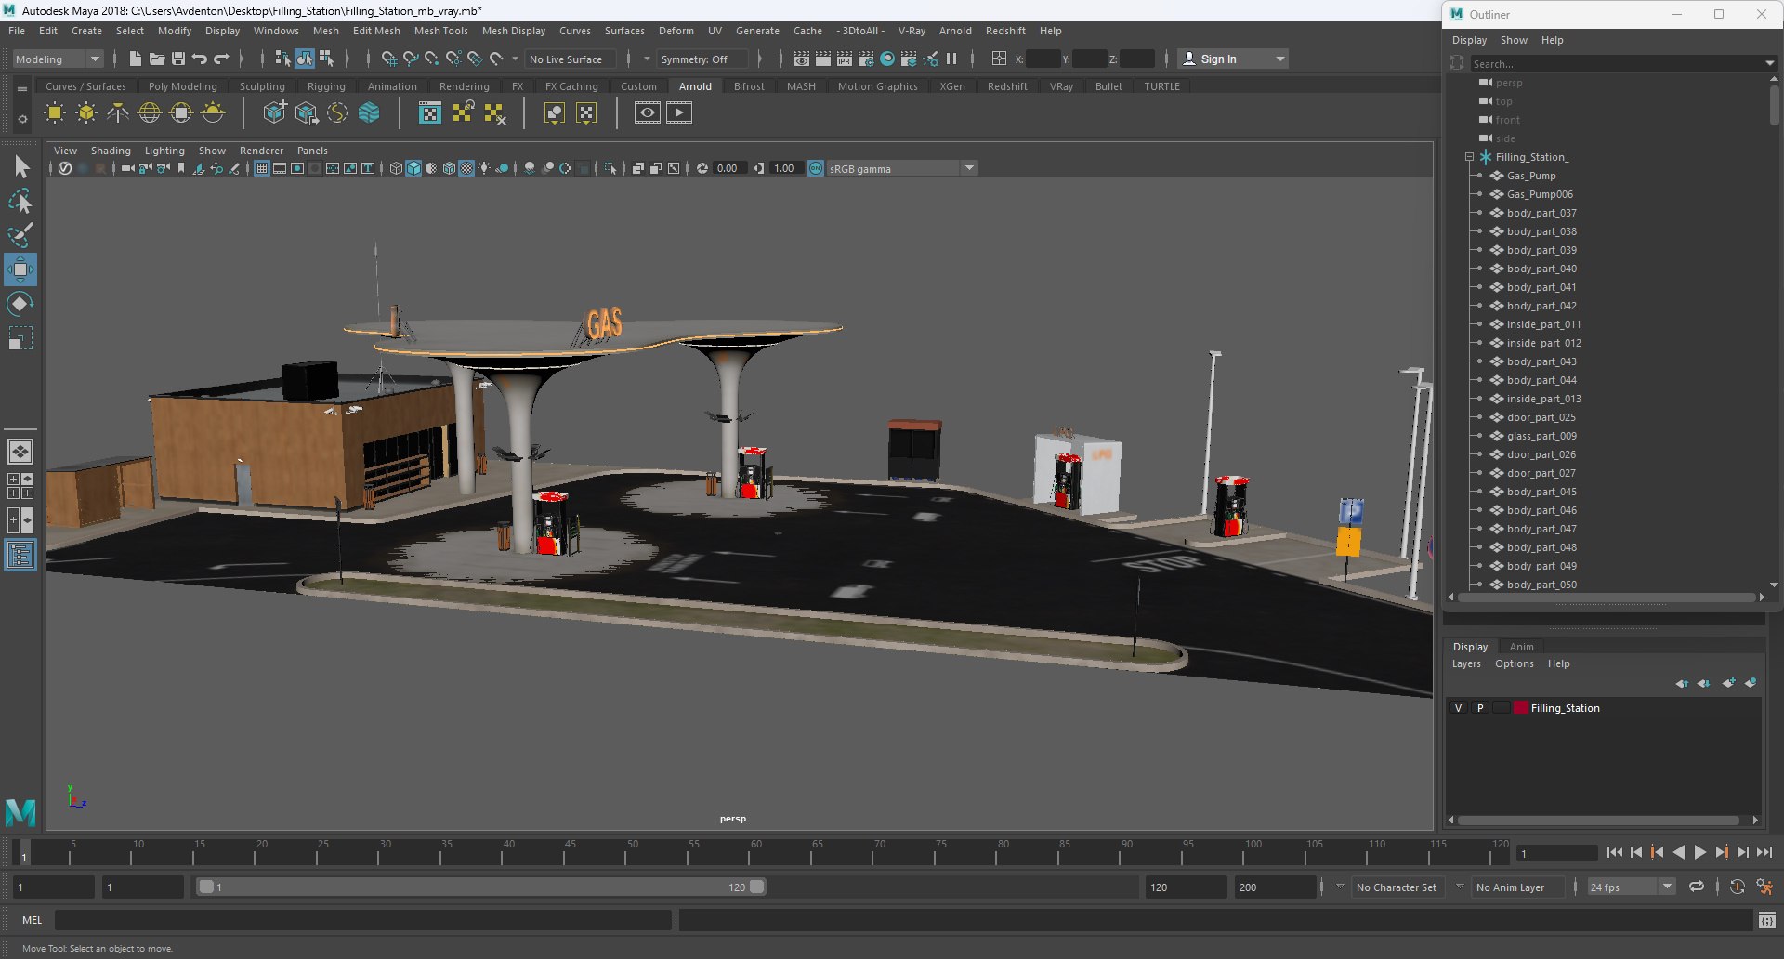This screenshot has width=1784, height=959.
Task: Switch to four-view panel layout
Action: coord(20,486)
